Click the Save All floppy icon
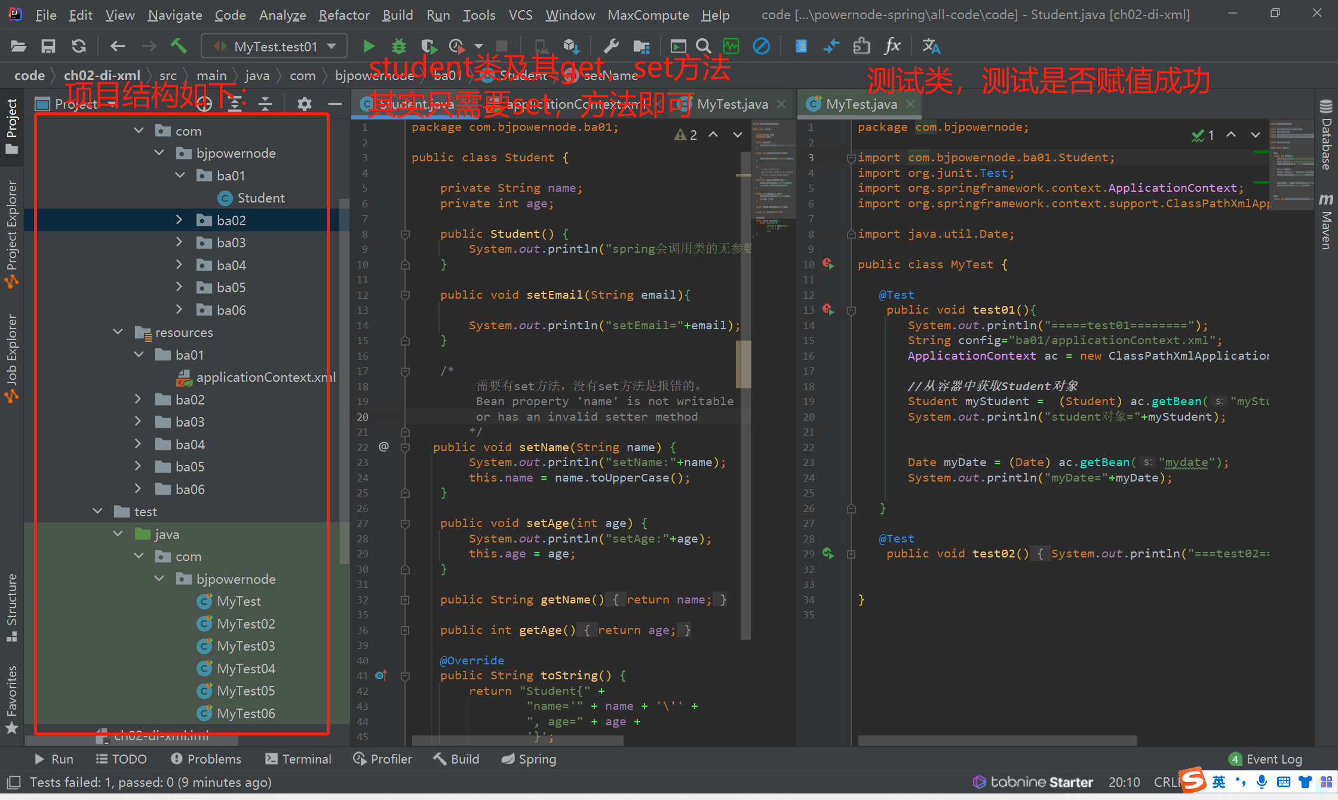This screenshot has width=1338, height=800. point(48,46)
